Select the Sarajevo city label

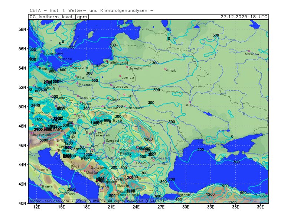pyautogui.click(x=99, y=168)
